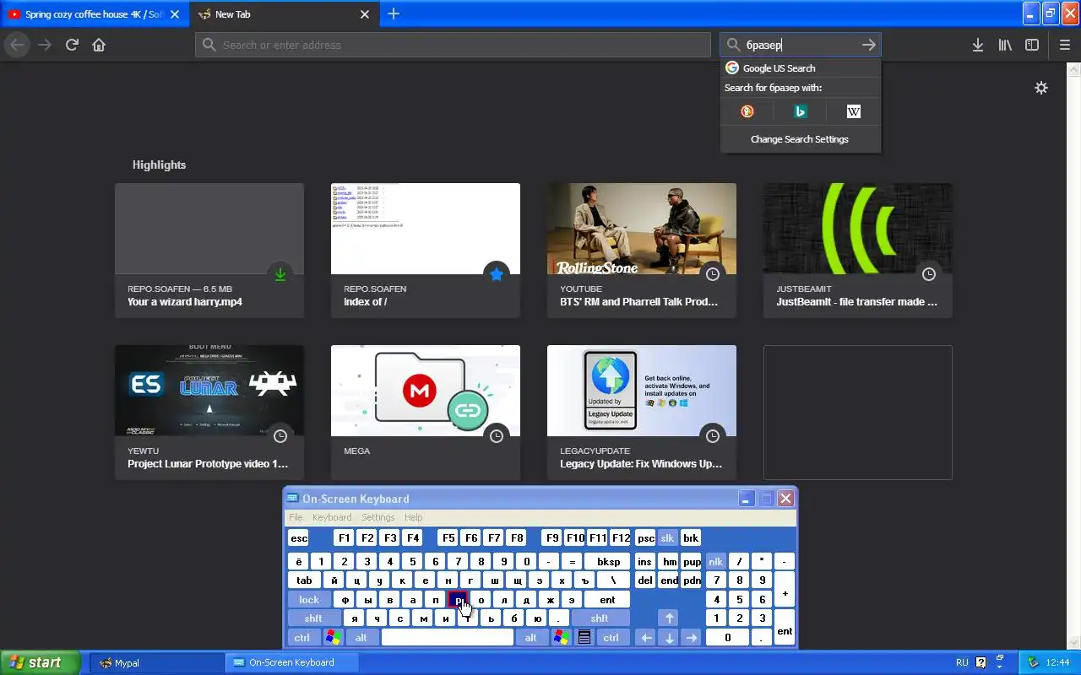Open the Legacy Update highlight card

[642, 413]
